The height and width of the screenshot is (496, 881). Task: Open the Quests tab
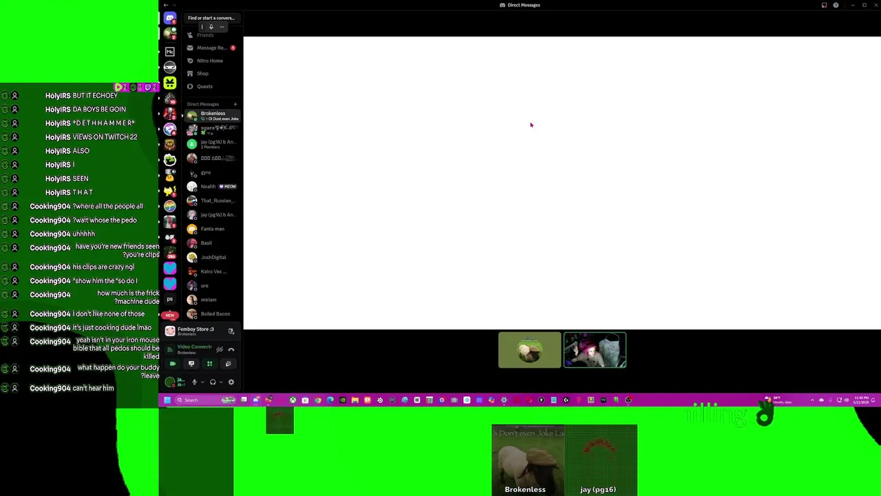[211, 86]
